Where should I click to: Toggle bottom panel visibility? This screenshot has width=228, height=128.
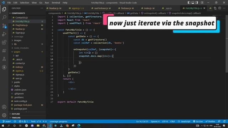(x=193, y=2)
